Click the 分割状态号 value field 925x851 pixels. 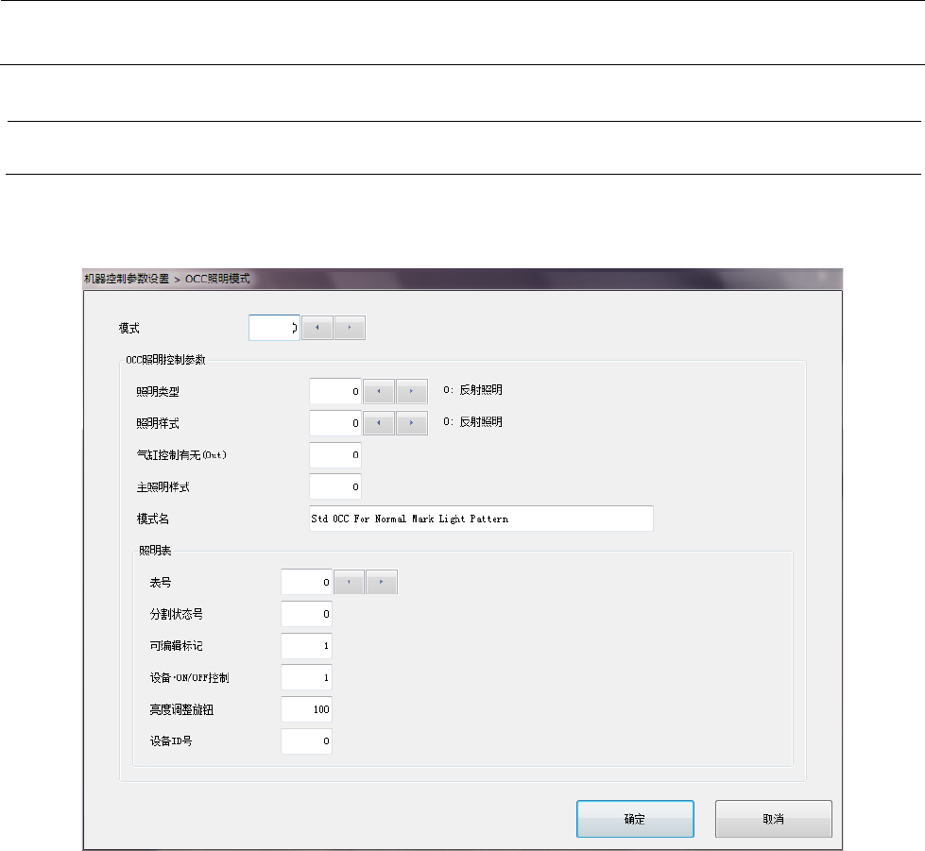coord(306,614)
